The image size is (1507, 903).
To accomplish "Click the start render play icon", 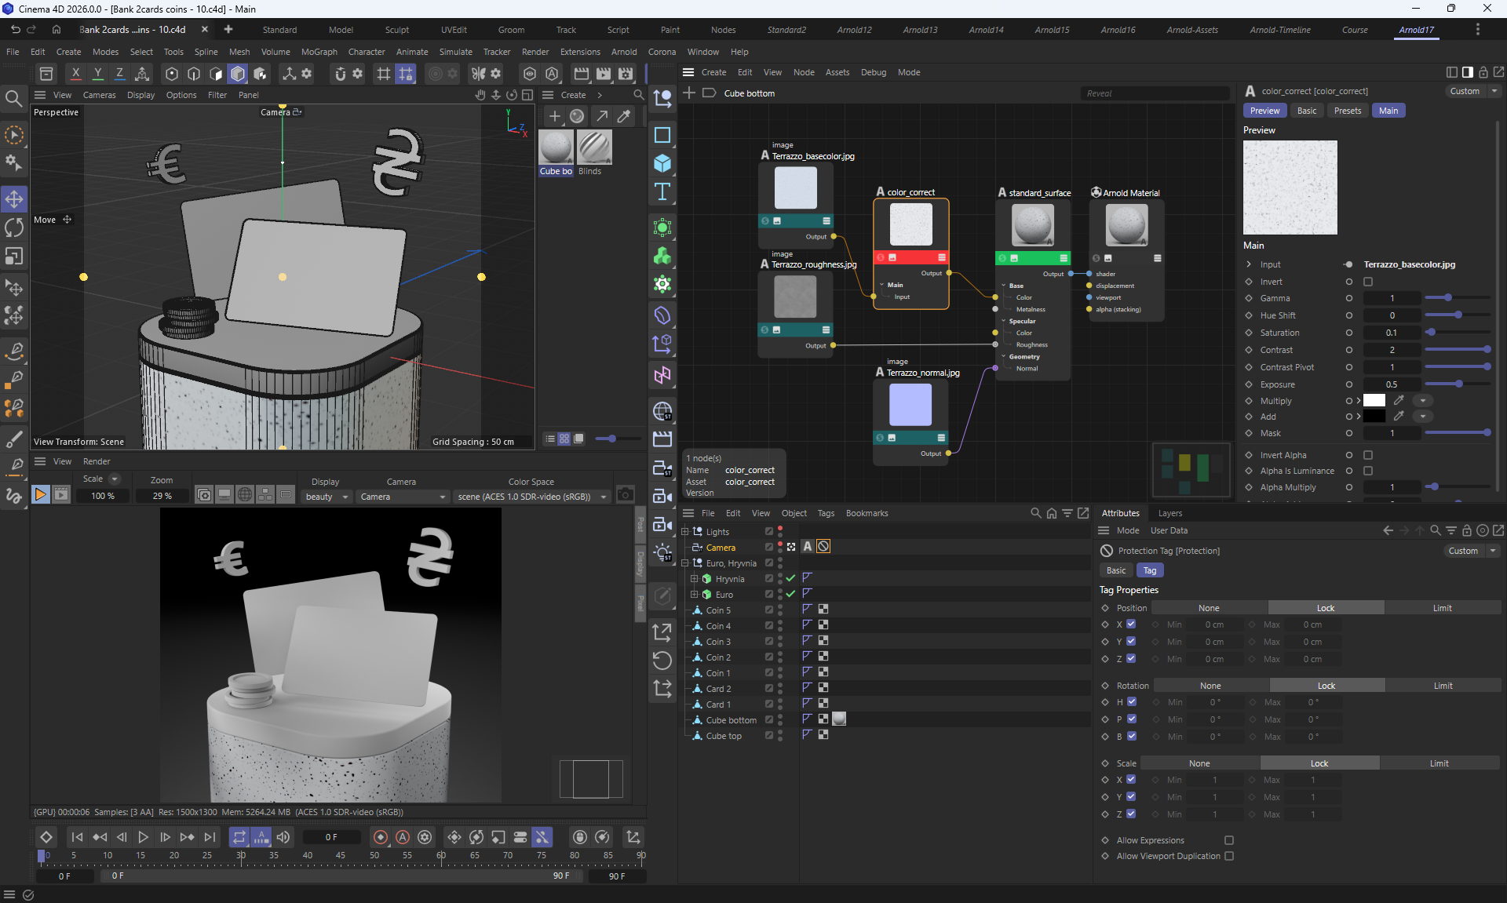I will (40, 494).
